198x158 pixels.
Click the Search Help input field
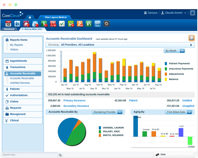click(x=30, y=155)
